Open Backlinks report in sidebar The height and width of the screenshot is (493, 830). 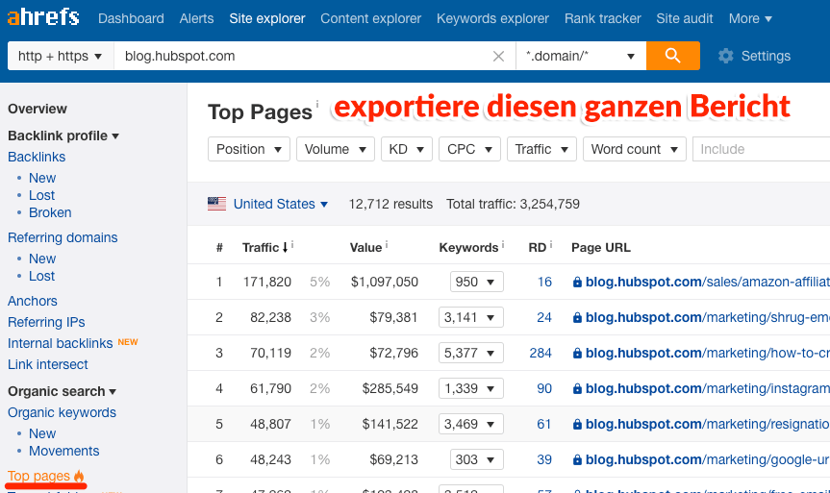tap(37, 157)
